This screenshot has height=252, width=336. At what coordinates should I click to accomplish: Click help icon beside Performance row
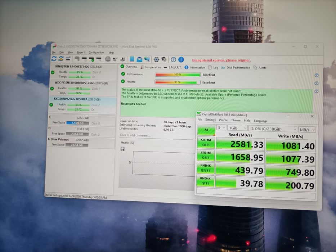tap(317, 76)
